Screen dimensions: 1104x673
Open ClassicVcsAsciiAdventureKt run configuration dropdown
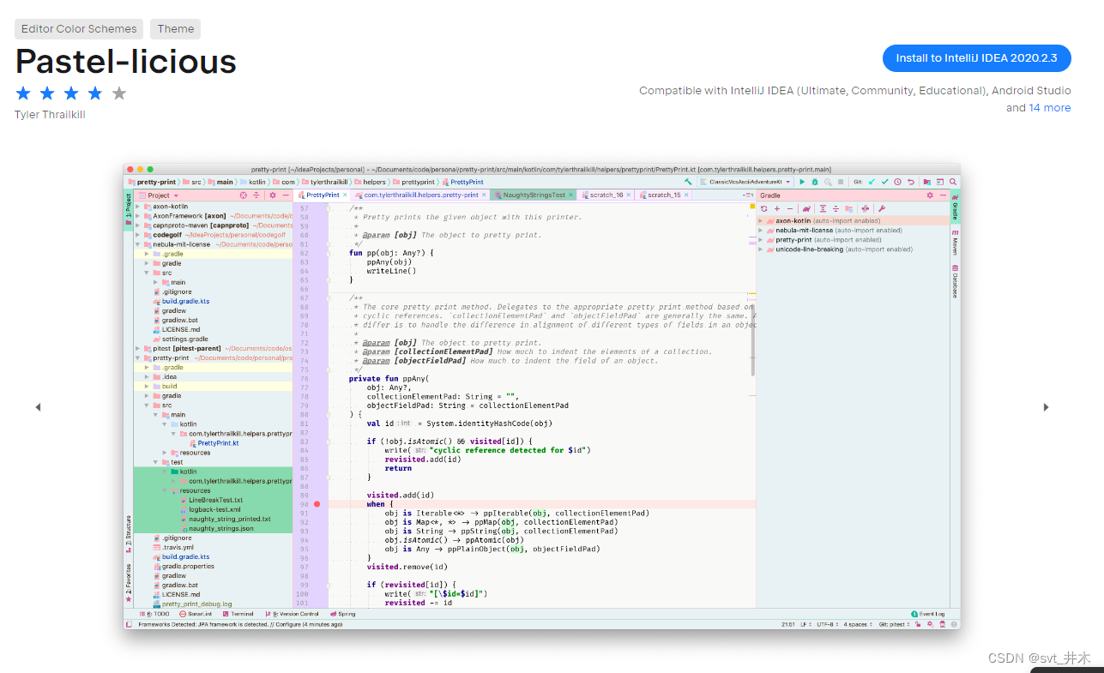[745, 182]
